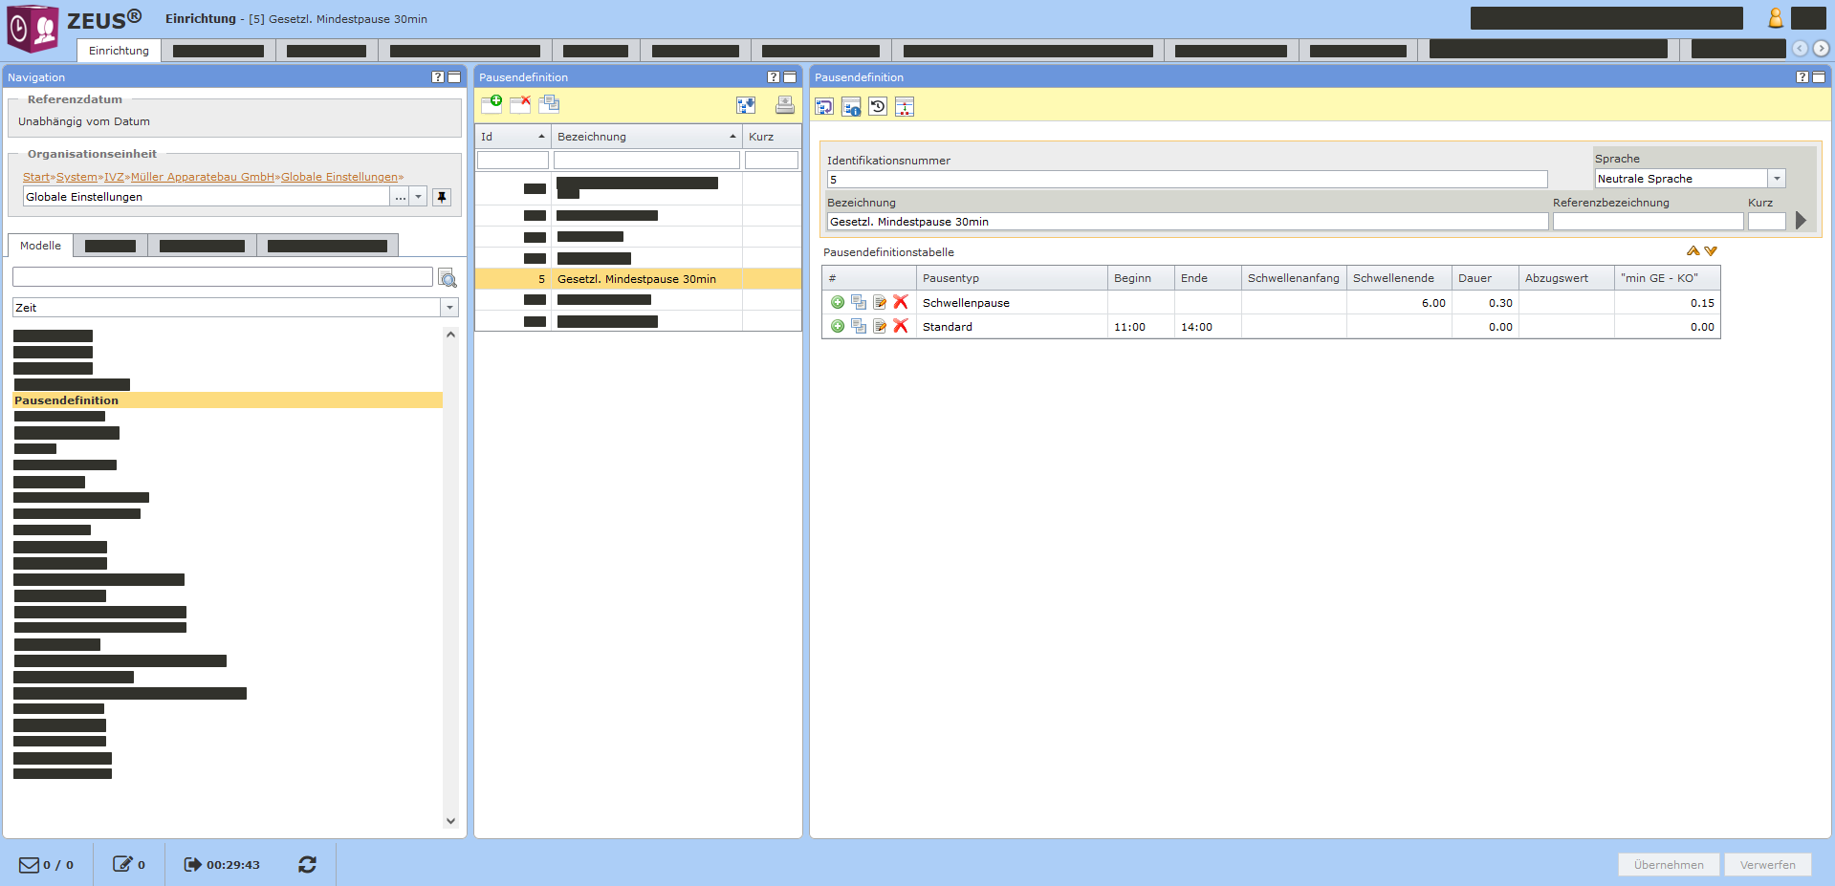Expand the Zeit category dropdown
This screenshot has height=886, width=1835.
[x=449, y=308]
